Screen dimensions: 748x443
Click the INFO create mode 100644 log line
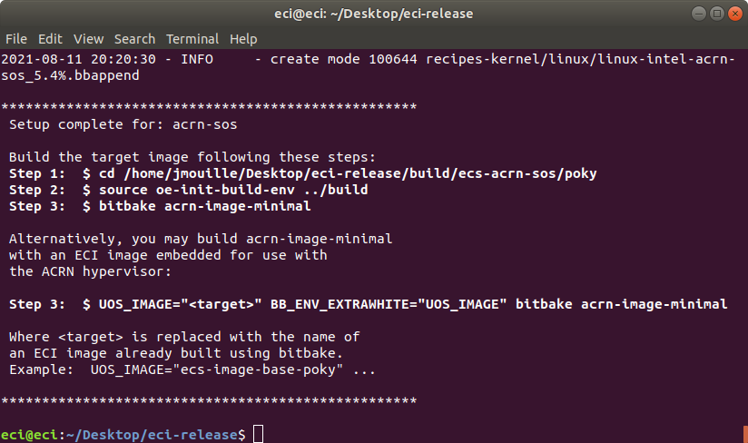tap(368, 67)
